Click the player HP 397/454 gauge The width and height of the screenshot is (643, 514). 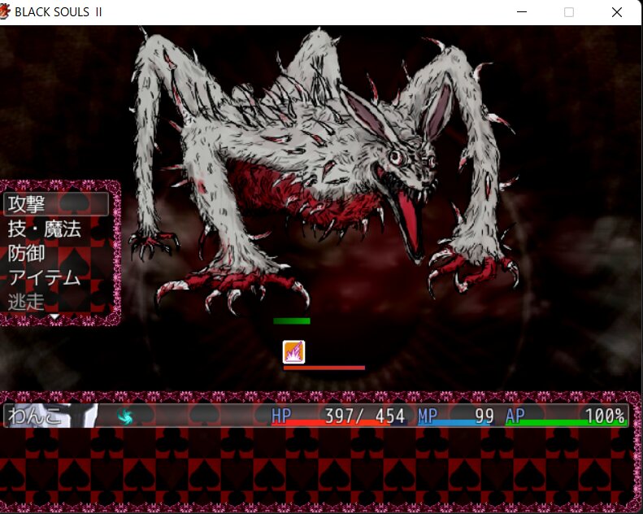pos(339,416)
